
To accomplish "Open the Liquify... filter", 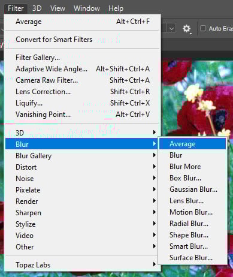I will pos(83,103).
